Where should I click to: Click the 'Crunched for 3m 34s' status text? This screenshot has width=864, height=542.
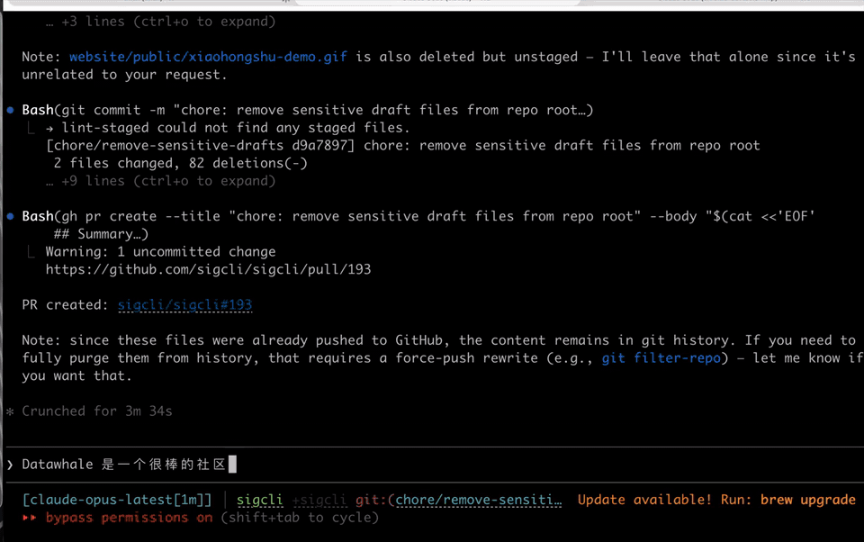[97, 411]
